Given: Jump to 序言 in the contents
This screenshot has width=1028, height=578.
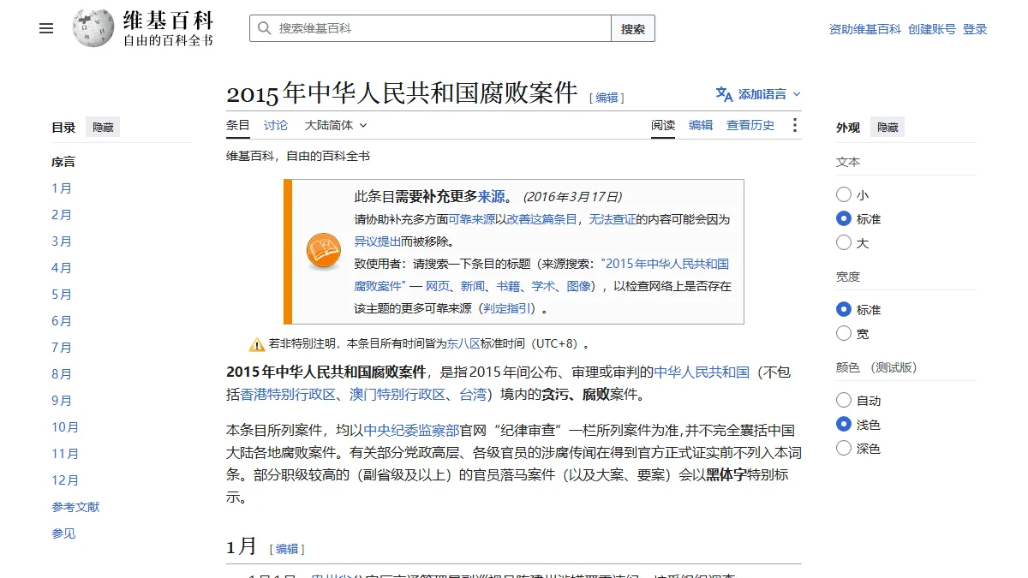Looking at the screenshot, I should [x=63, y=162].
